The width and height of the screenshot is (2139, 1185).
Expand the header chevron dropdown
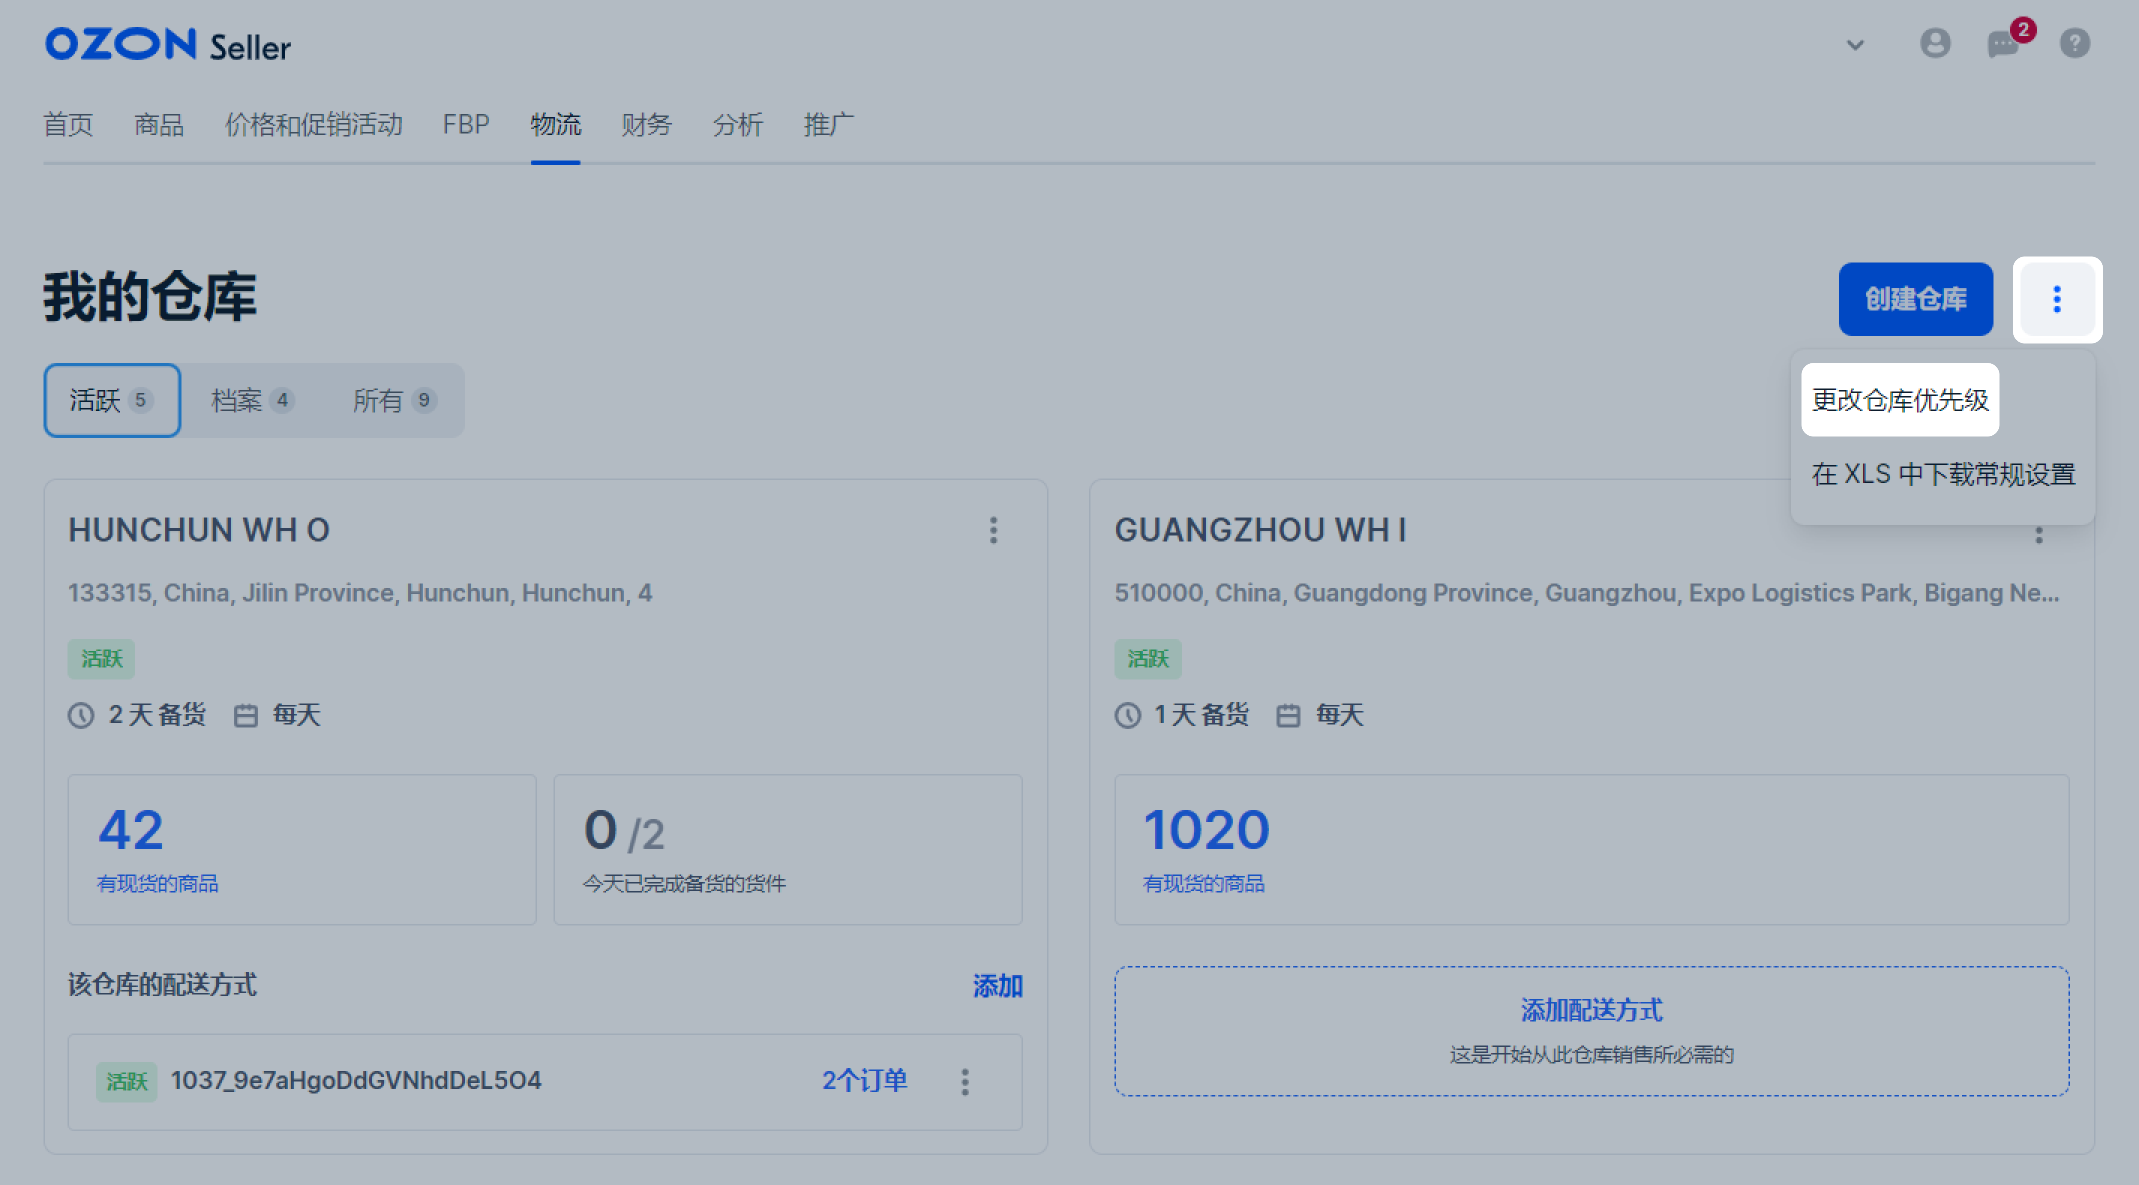(x=1855, y=45)
